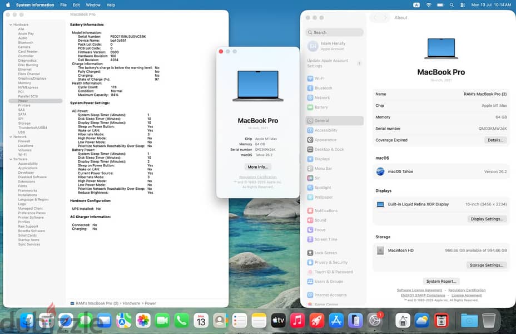Viewport: 516px width, 334px height.
Task: Open Calendar showing 13 in Dock
Action: coord(201,320)
